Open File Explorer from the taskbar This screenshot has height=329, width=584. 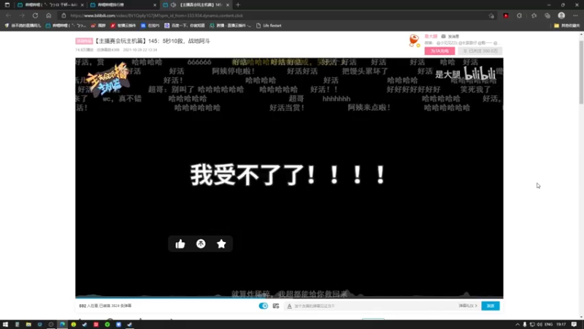coord(28,325)
